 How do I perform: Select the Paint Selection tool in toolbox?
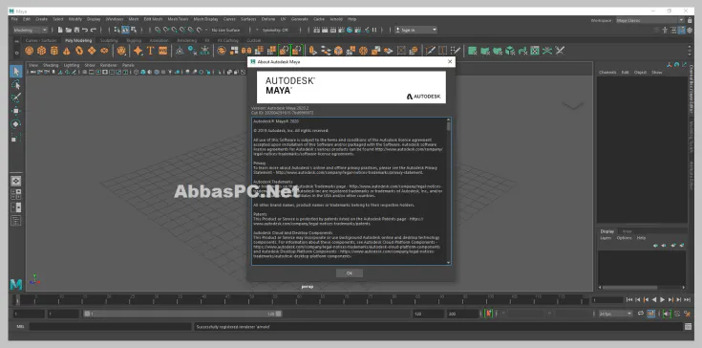click(x=16, y=98)
